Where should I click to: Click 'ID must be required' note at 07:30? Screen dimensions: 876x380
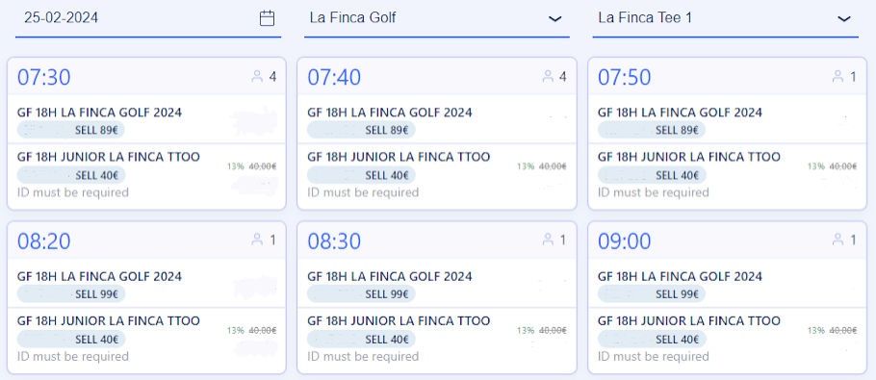[x=72, y=193]
